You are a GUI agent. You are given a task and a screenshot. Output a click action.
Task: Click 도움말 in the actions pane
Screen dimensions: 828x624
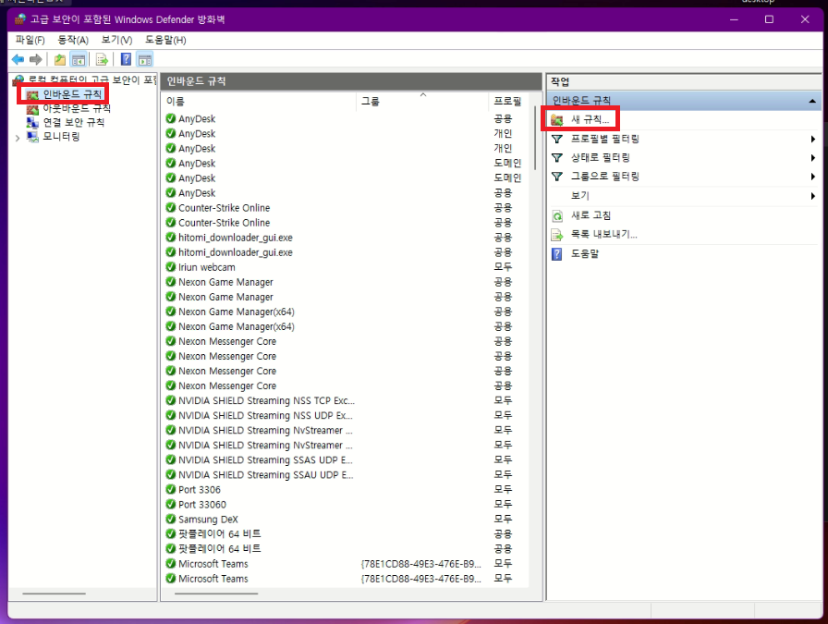coord(585,253)
